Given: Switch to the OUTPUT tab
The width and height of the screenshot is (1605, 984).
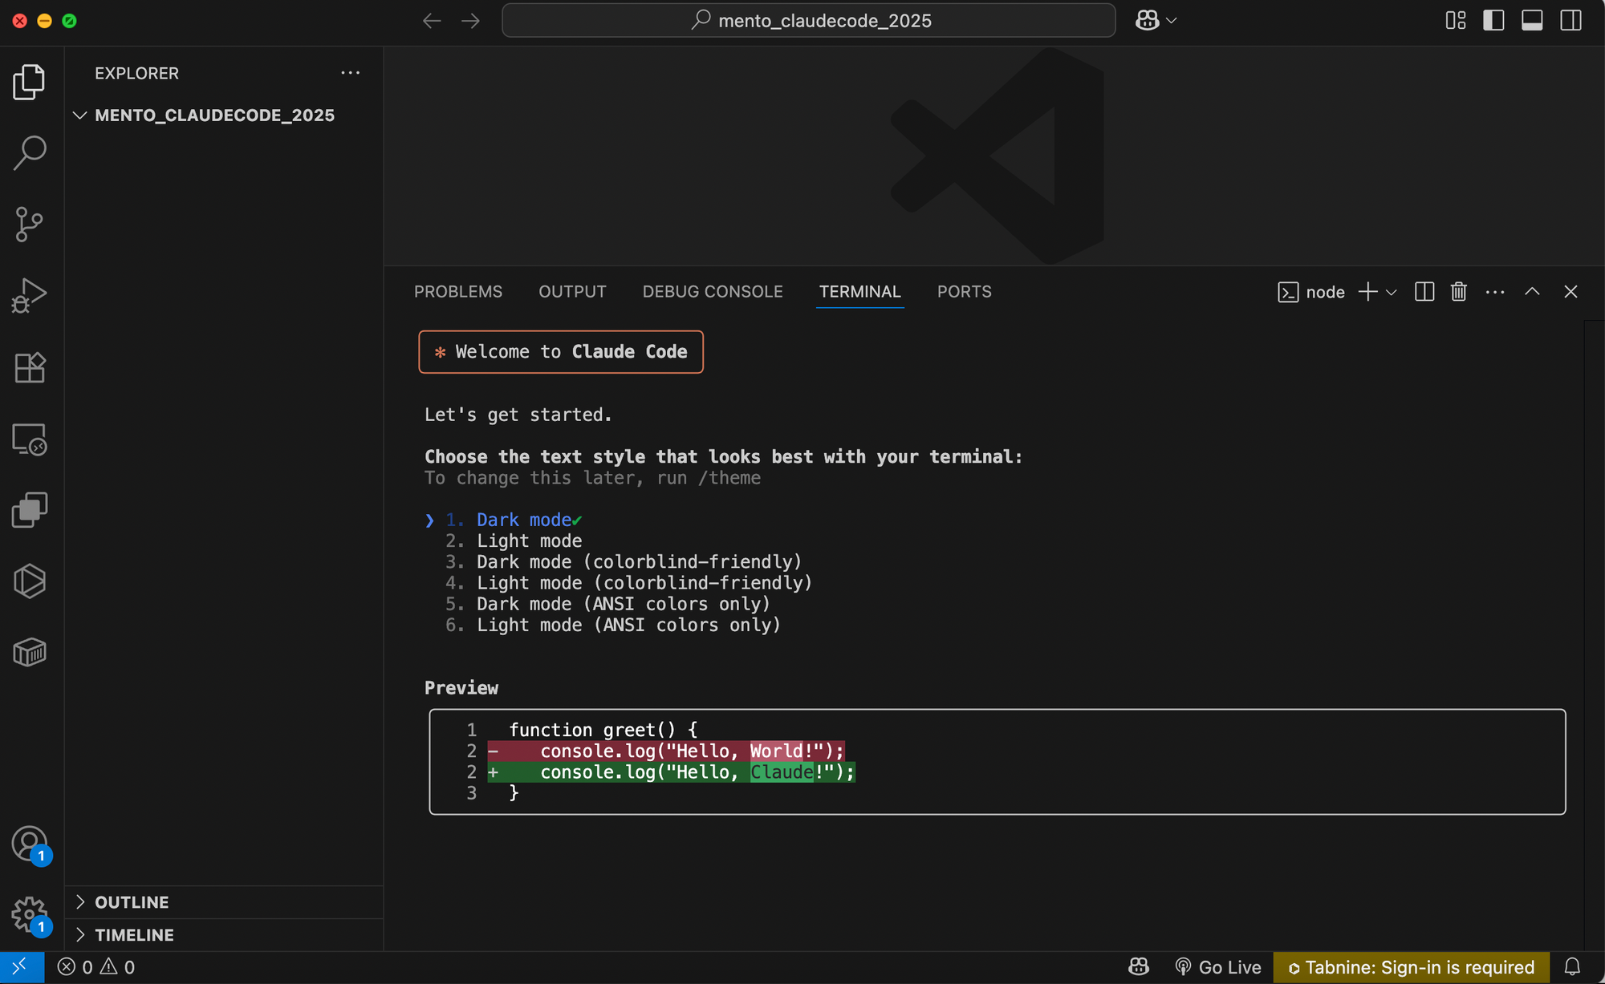Looking at the screenshot, I should 572,292.
